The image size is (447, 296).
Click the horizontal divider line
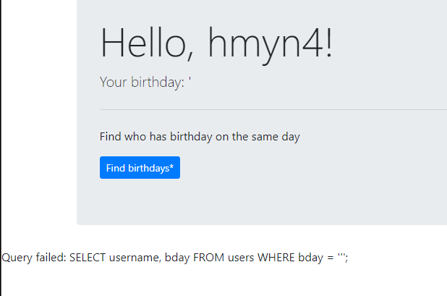click(x=273, y=110)
